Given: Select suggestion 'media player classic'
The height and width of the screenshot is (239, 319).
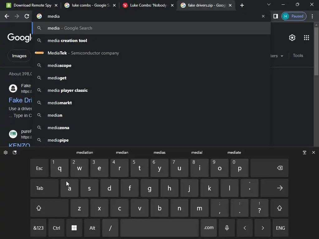Looking at the screenshot, I should [x=152, y=90].
